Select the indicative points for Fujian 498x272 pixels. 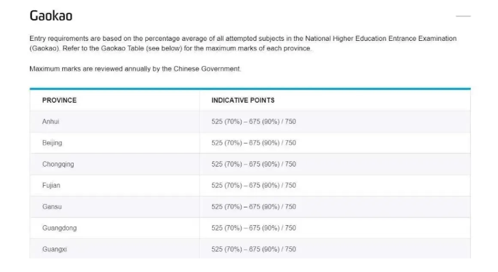click(x=254, y=185)
